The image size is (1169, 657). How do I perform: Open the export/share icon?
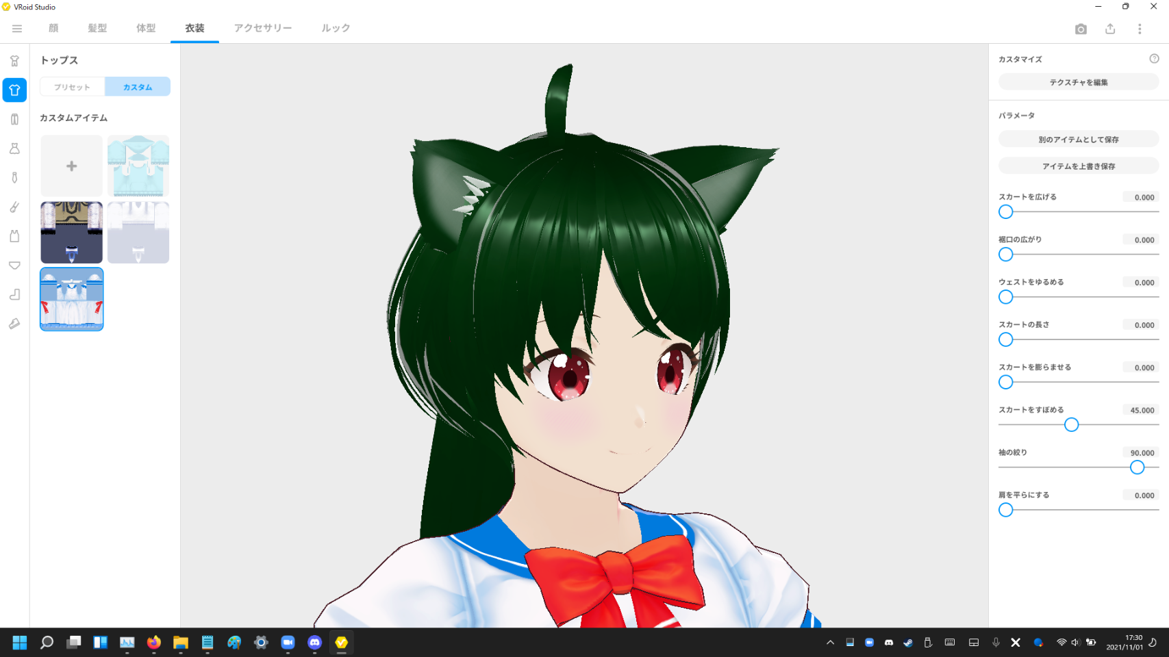click(x=1110, y=29)
